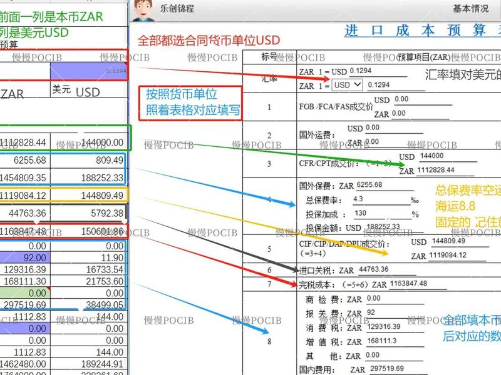Click the 国外运费 ZAR input field
This screenshot has height=375, width=501.
pos(394,142)
